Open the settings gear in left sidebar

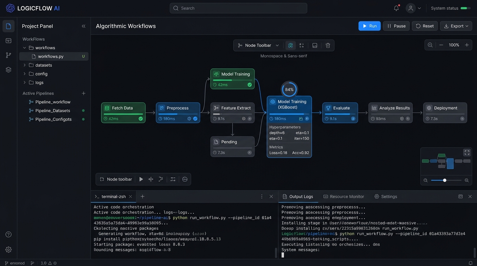(x=9, y=250)
